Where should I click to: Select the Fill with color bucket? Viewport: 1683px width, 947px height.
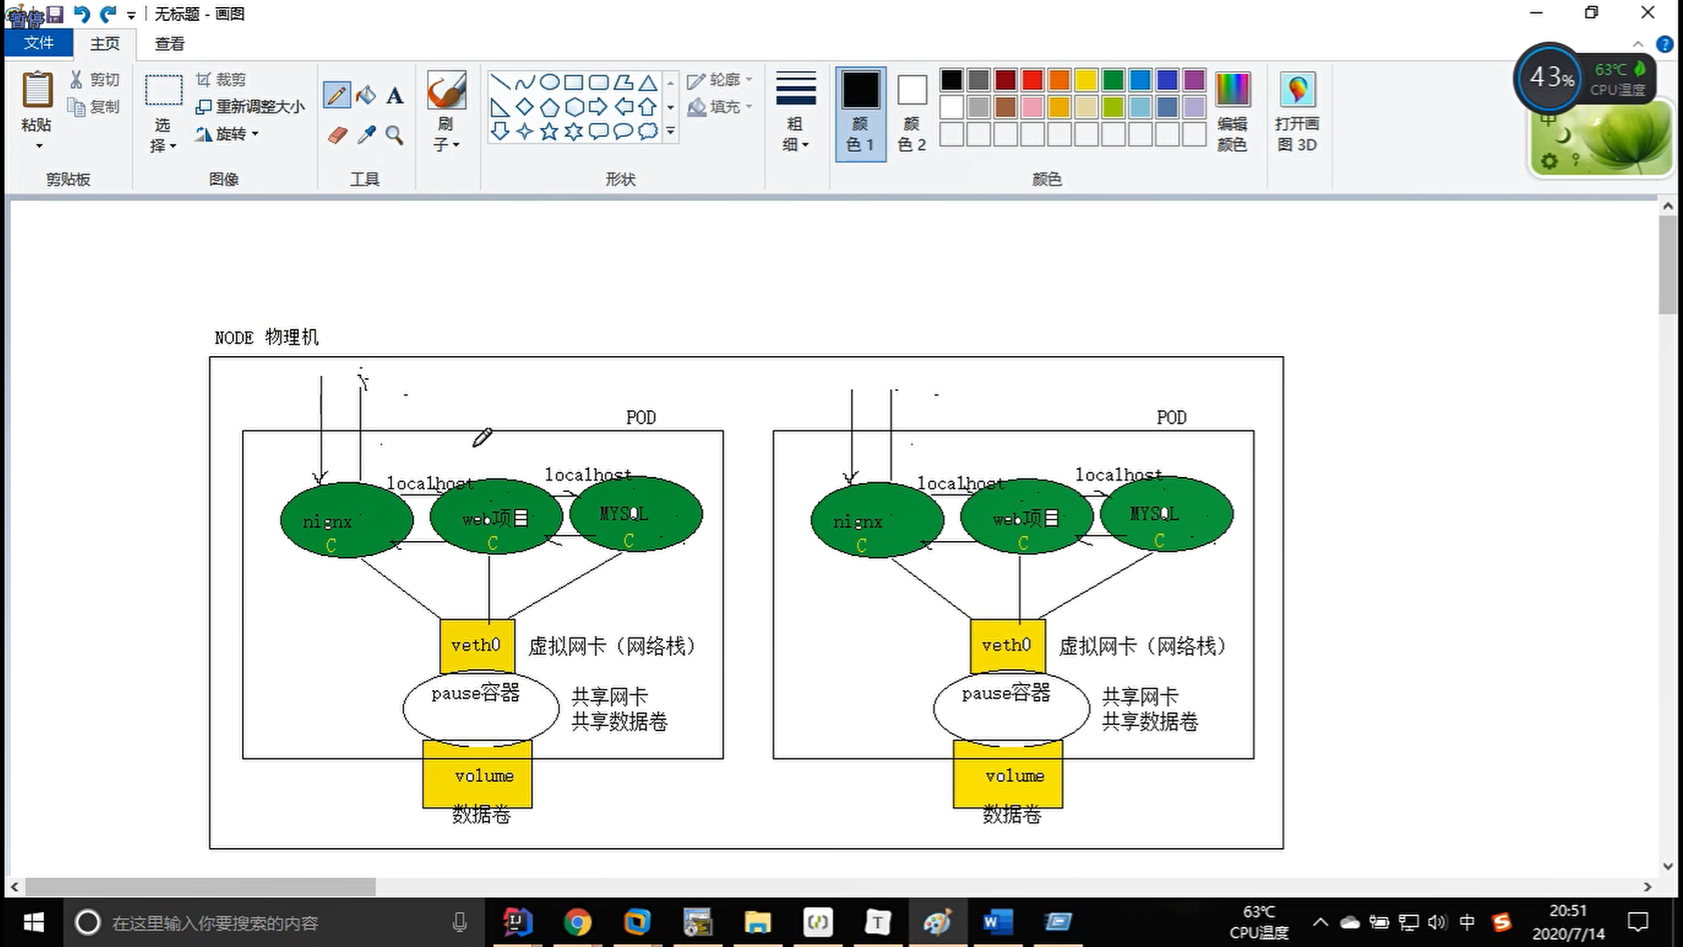(366, 95)
